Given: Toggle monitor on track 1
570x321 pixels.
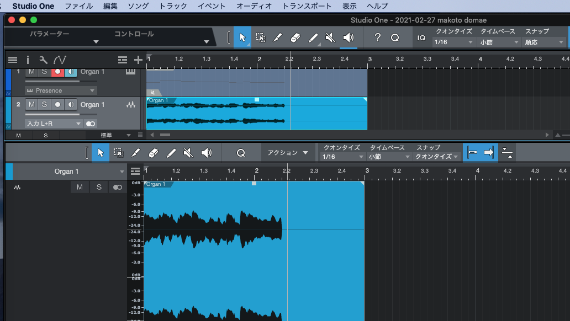Looking at the screenshot, I should click(x=71, y=72).
